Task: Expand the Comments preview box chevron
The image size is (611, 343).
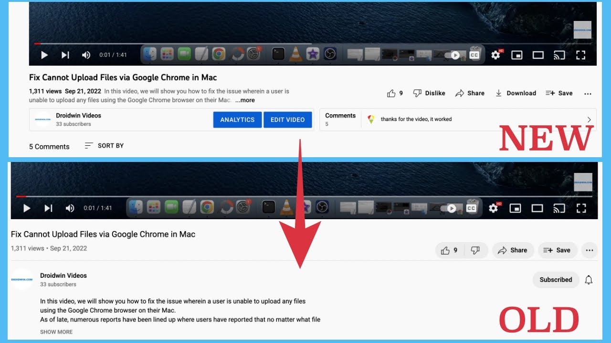Action: tap(589, 120)
